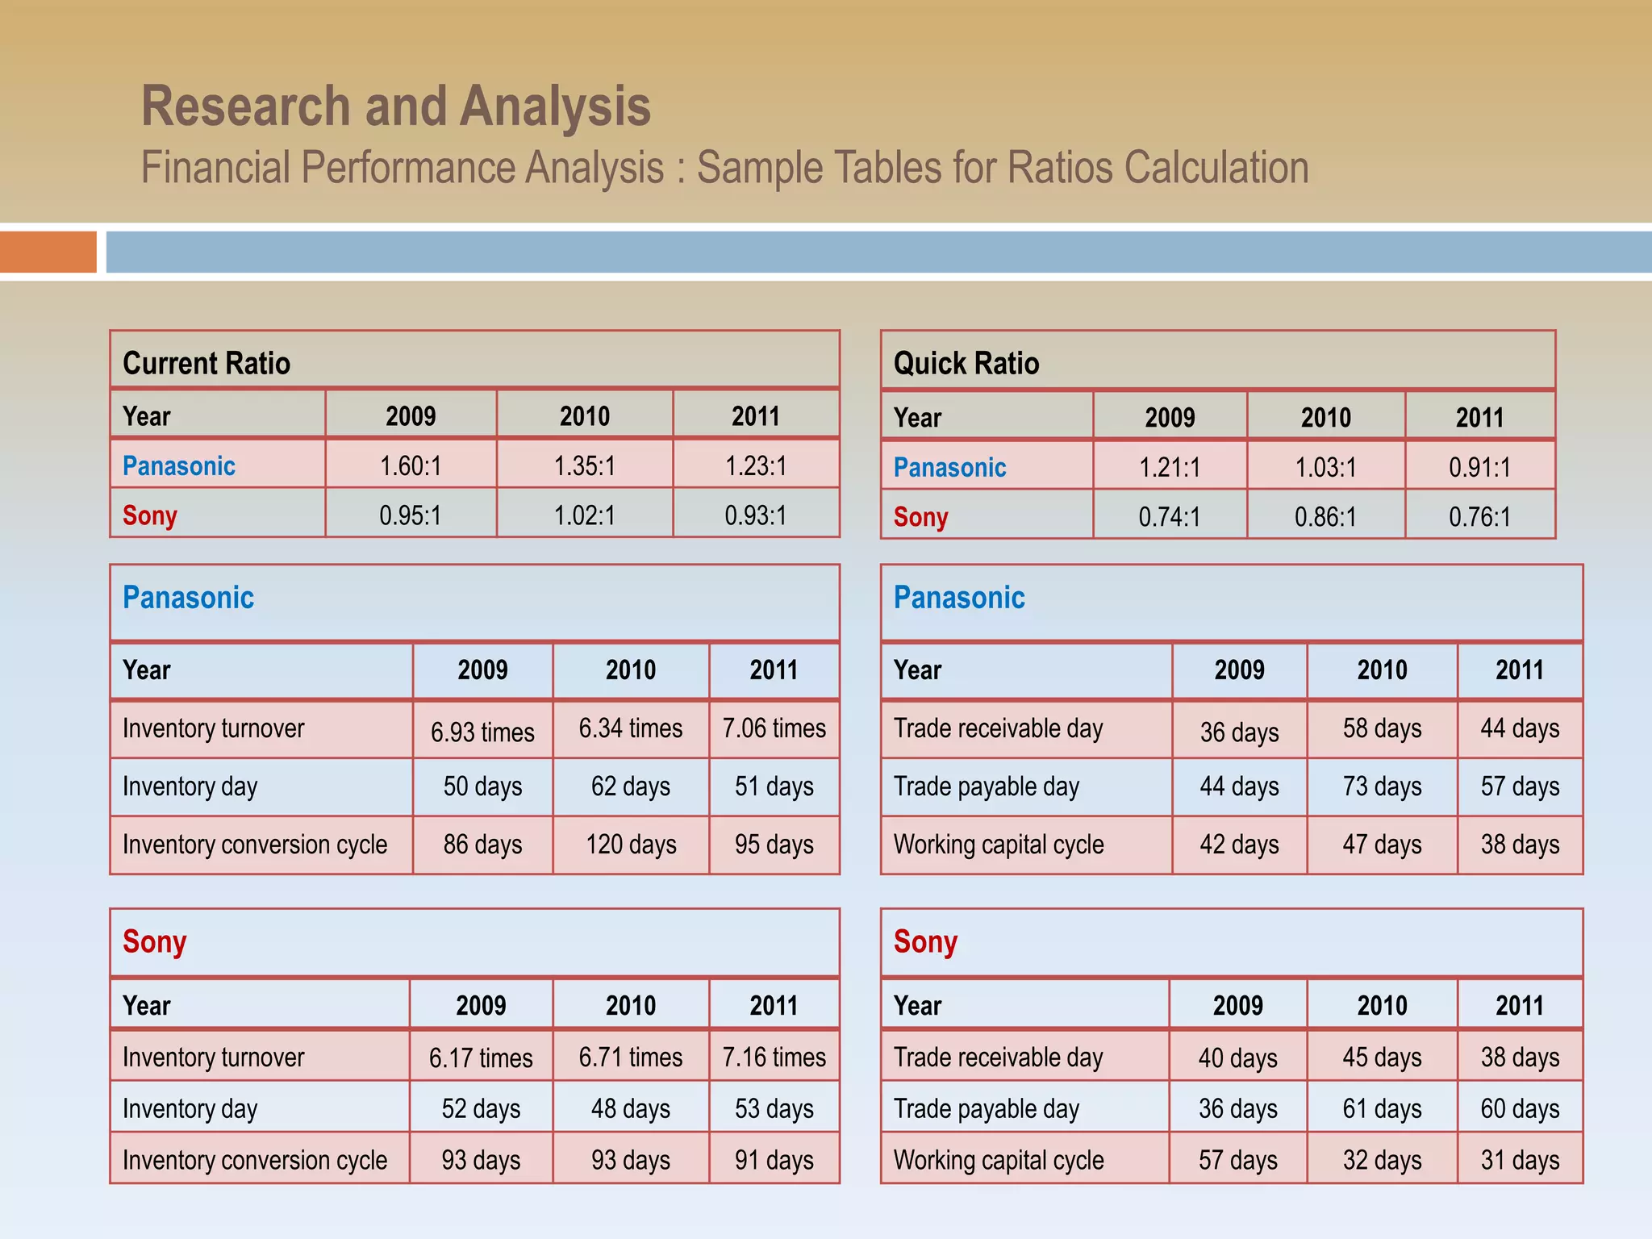Select Panasonic 2009 quick ratio 1.21:1
Screen dimensions: 1652x1239
click(1170, 467)
